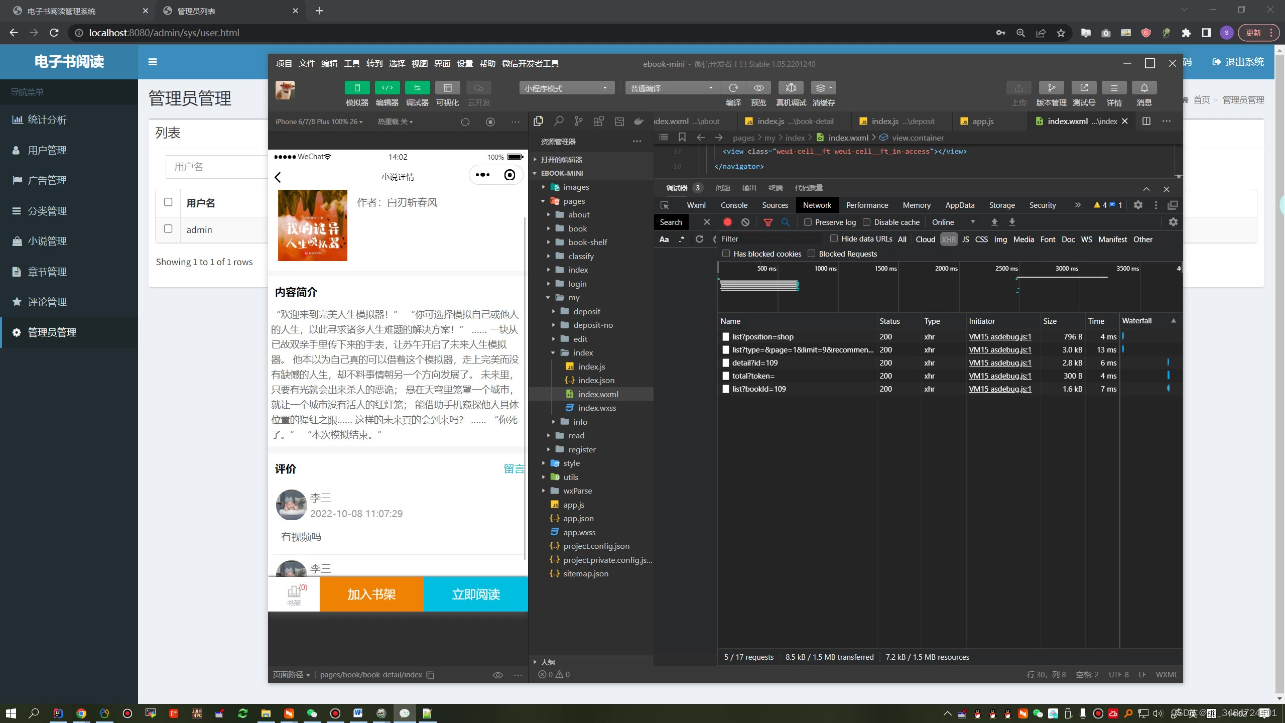
Task: Open the 小程序模式 mode dropdown
Action: [x=566, y=88]
